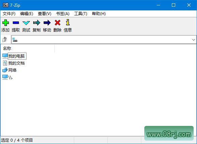This screenshot has width=197, height=144.
Task: Click the red X 删除 (Delete) icon
Action: (x=57, y=23)
